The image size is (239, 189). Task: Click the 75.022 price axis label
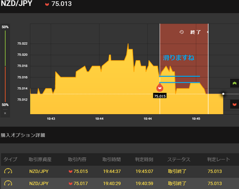point(22,43)
